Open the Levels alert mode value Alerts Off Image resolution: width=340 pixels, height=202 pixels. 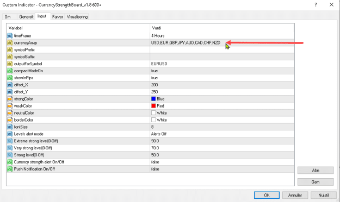point(222,134)
